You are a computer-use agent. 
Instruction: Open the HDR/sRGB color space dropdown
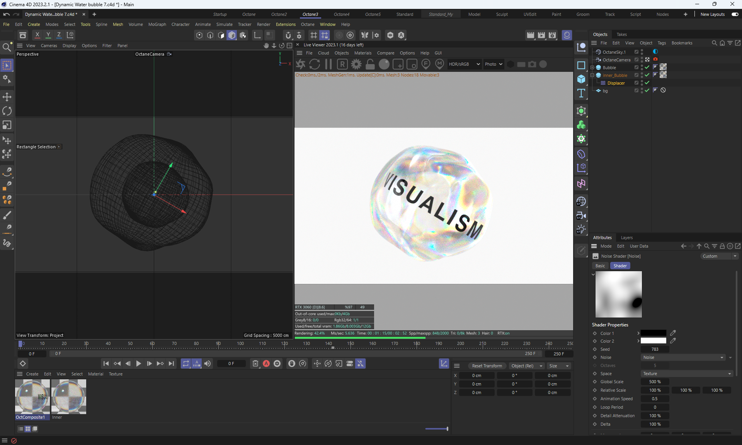click(x=464, y=64)
